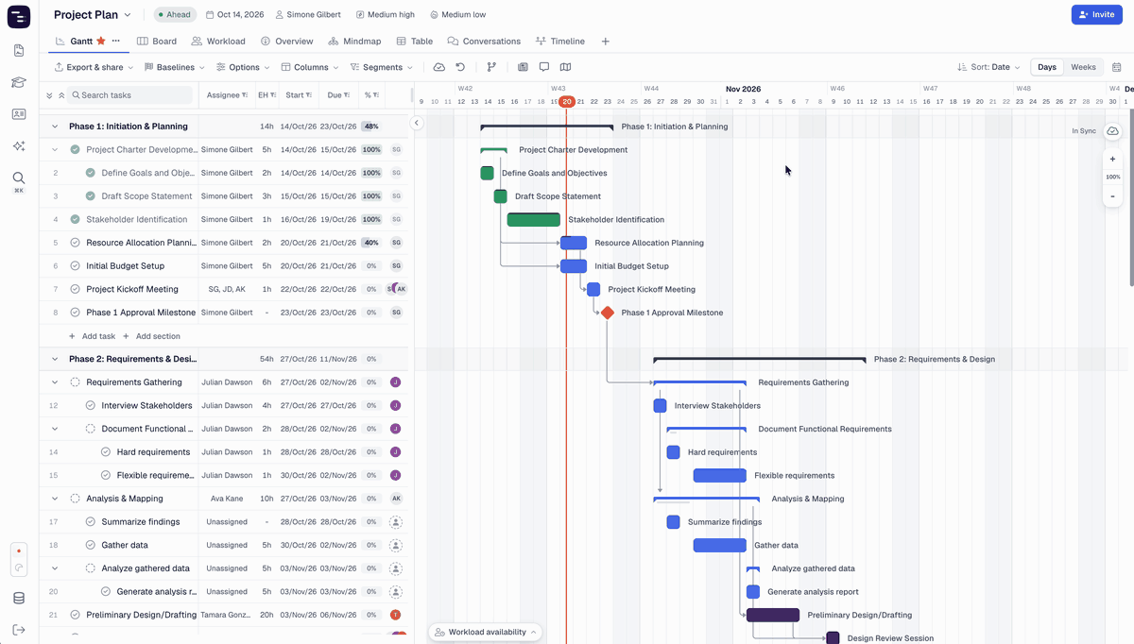Open the Gantt tab three-dot menu
The height and width of the screenshot is (644, 1134).
(x=116, y=42)
